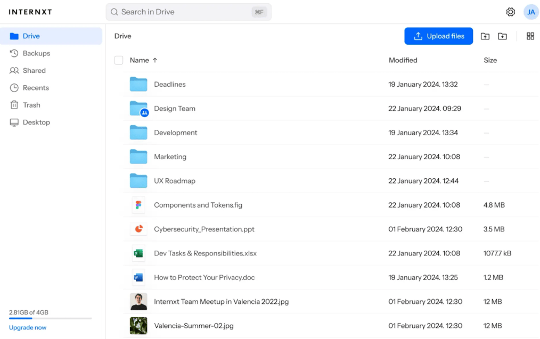The width and height of the screenshot is (540, 339).
Task: Select Desktop in the sidebar
Action: tap(35, 122)
